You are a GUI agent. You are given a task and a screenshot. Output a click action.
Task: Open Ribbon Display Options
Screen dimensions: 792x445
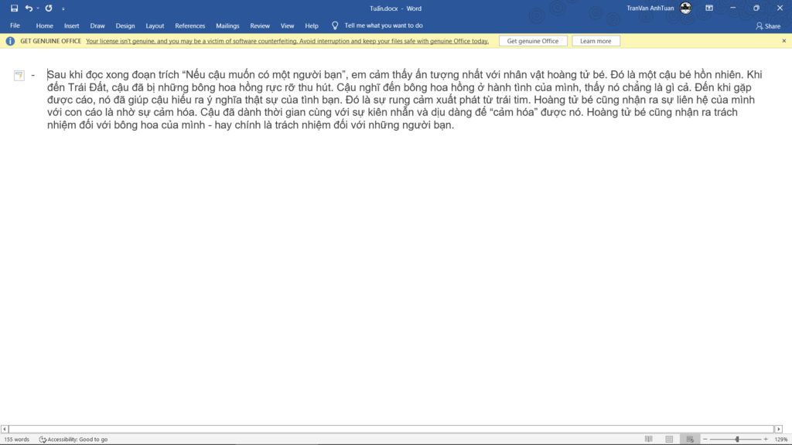coord(709,8)
